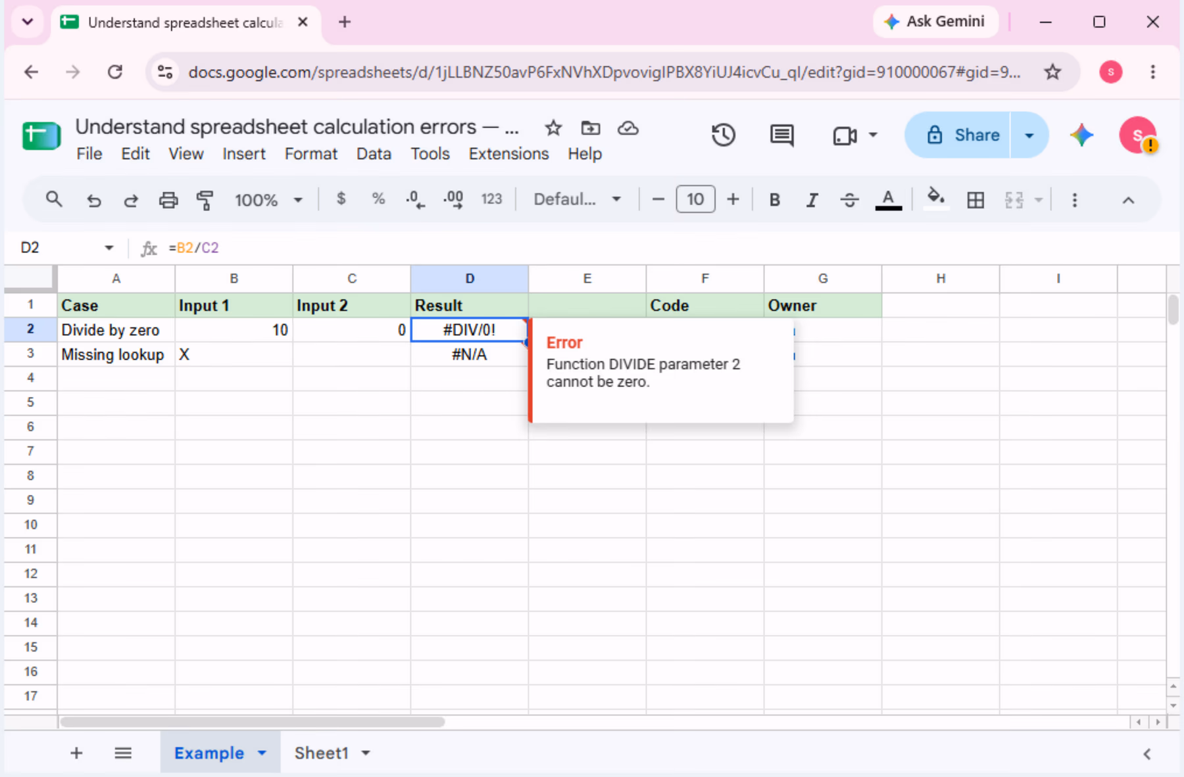Open the Example sheet tab menu arrow
This screenshot has width=1184, height=777.
coord(262,753)
